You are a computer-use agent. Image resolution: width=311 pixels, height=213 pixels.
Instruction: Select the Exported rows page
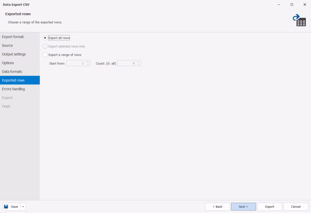point(20,80)
